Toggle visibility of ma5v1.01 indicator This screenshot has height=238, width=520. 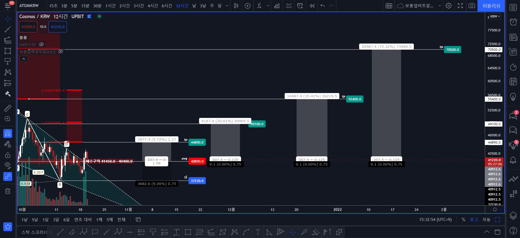41,44
